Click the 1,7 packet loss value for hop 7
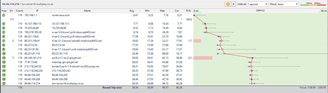This screenshot has width=328, height=93. [190, 41]
